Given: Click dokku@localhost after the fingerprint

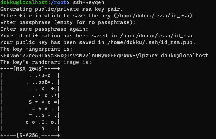Looking at the screenshot, I should coord(184,56).
